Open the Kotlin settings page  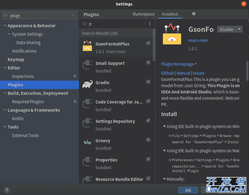coord(18,118)
